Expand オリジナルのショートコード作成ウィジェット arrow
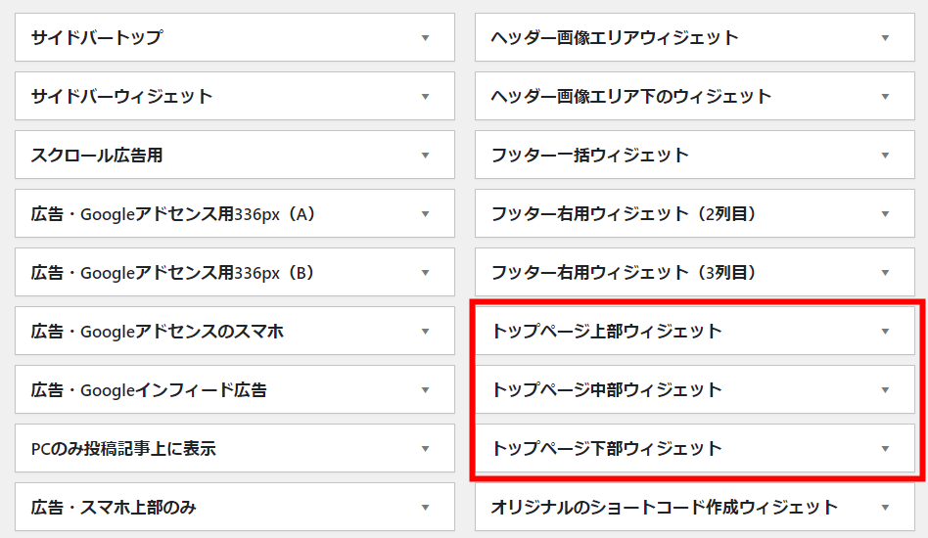 [x=885, y=508]
